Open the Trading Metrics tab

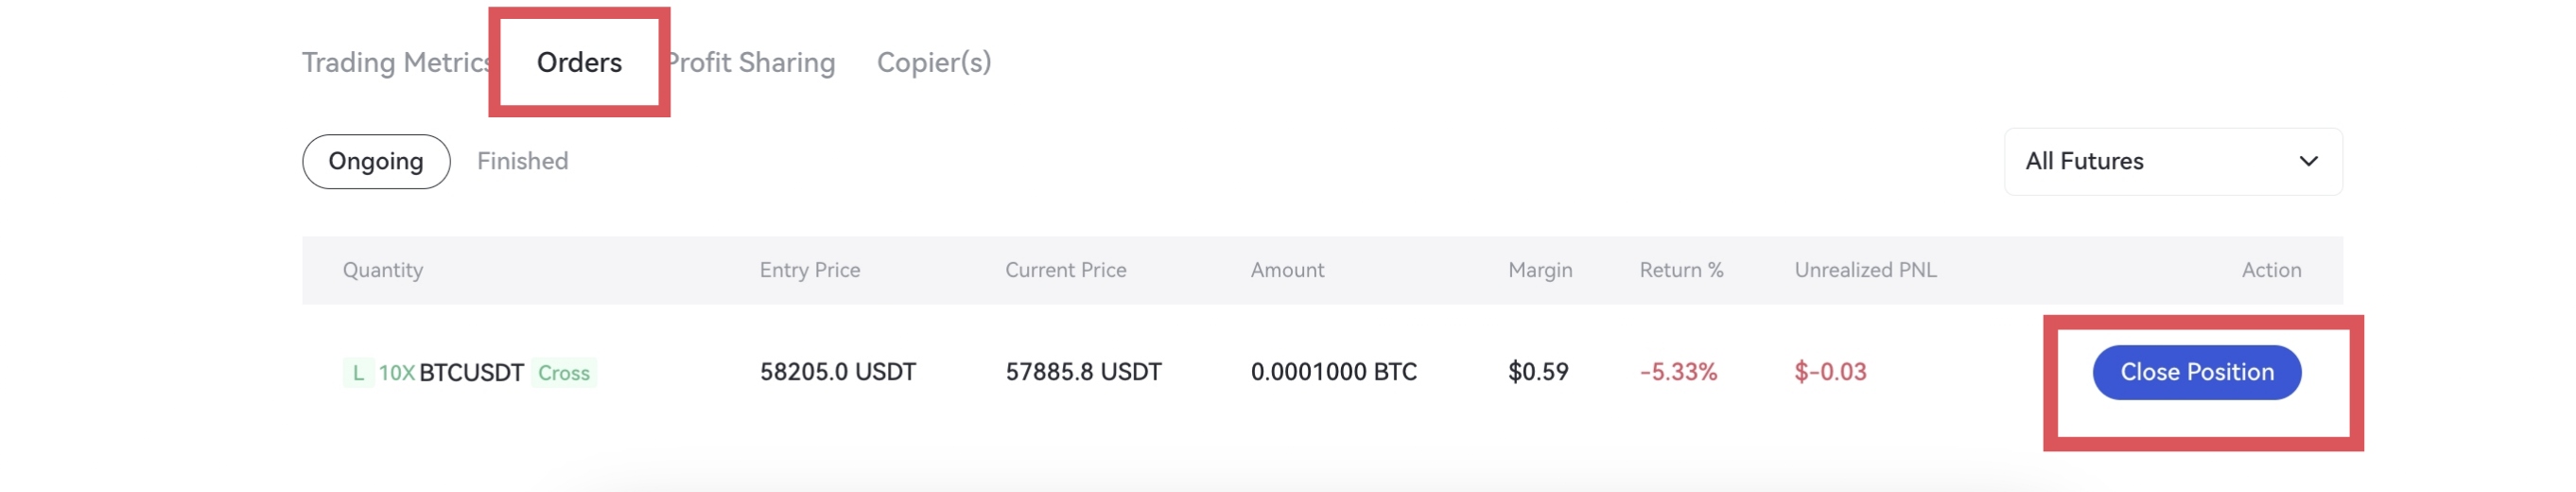394,63
